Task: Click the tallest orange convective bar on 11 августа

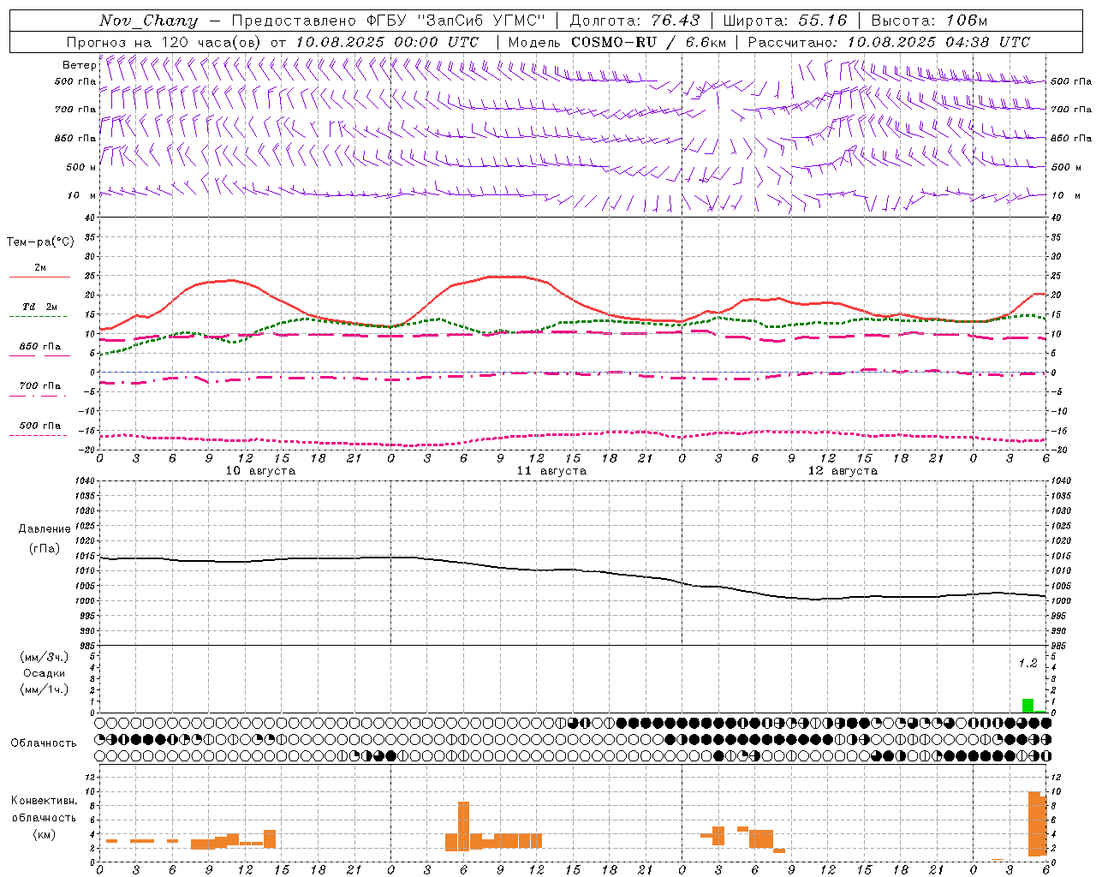Action: (x=463, y=826)
